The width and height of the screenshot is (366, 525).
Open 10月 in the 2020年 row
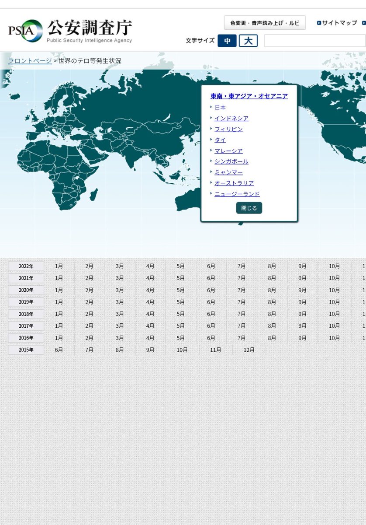335,290
